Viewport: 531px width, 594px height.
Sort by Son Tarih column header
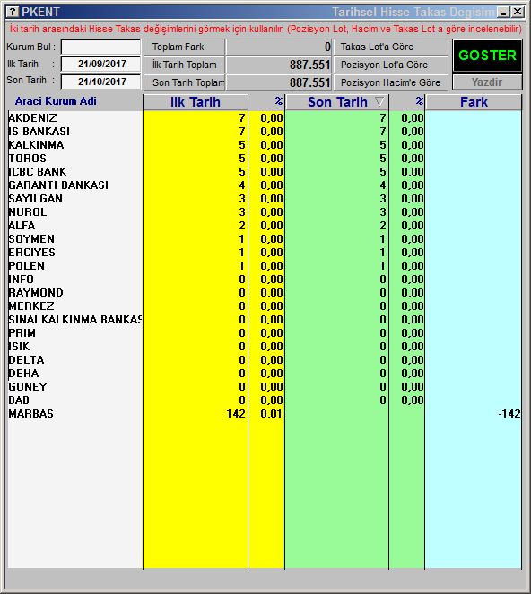pos(337,102)
